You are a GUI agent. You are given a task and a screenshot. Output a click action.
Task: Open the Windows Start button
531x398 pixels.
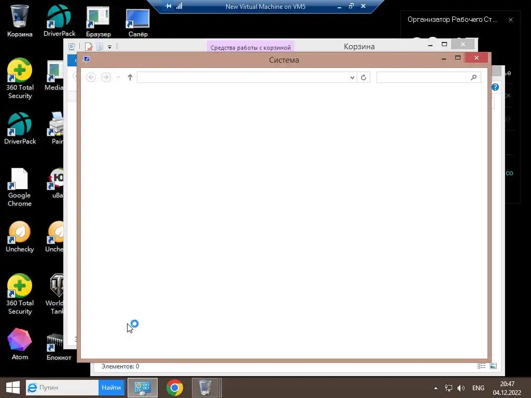coord(13,388)
